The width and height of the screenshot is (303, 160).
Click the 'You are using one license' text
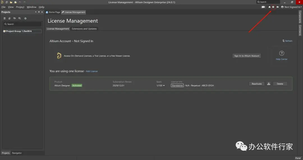click(x=67, y=71)
